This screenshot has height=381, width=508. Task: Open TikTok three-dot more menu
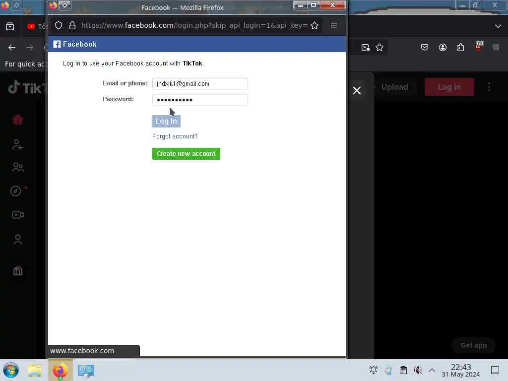[489, 87]
